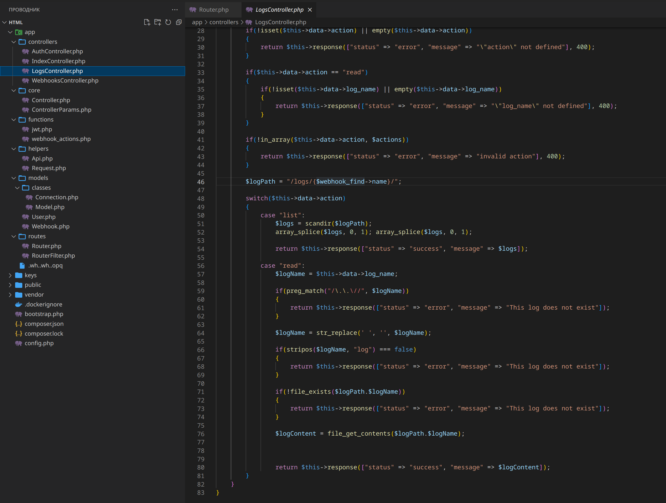Open Request.php in helpers

click(x=49, y=168)
